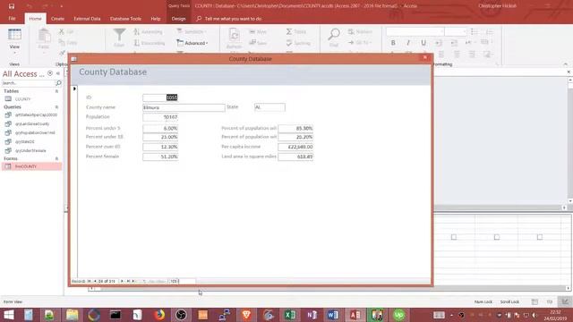The width and height of the screenshot is (573, 322).
Task: Sort records Ascending
Action: point(148,32)
